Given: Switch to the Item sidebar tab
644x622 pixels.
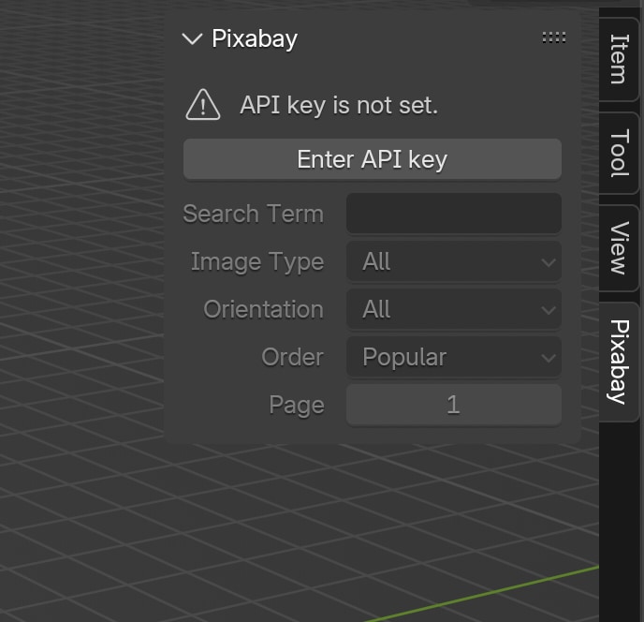Looking at the screenshot, I should 619,59.
